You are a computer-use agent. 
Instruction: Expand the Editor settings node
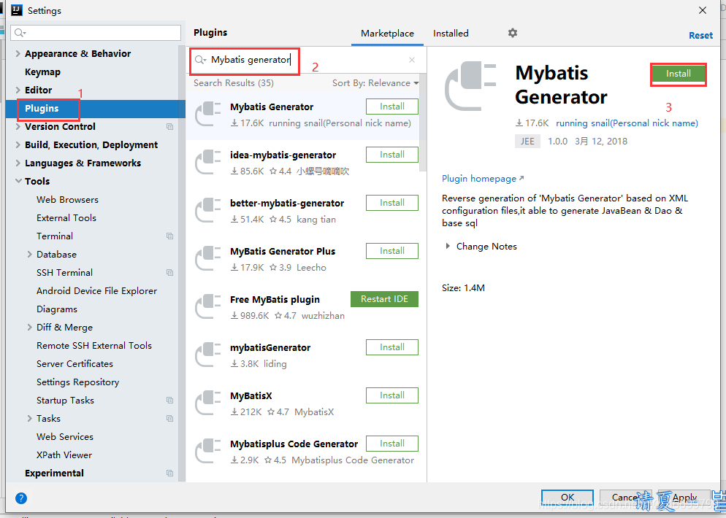(18, 90)
